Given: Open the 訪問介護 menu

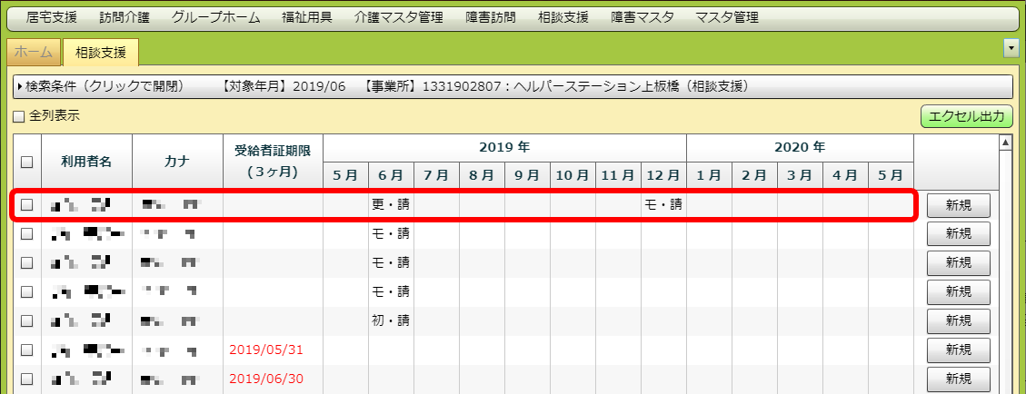Looking at the screenshot, I should (125, 17).
